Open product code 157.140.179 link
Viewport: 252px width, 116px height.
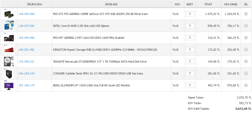pyautogui.click(x=26, y=85)
